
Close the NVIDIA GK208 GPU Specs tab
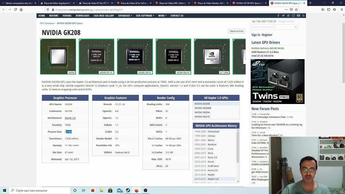click(304, 3)
